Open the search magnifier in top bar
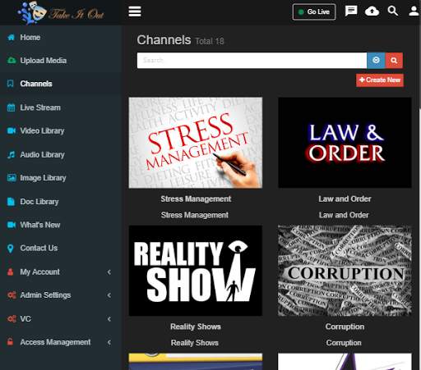The width and height of the screenshot is (421, 370). [393, 11]
